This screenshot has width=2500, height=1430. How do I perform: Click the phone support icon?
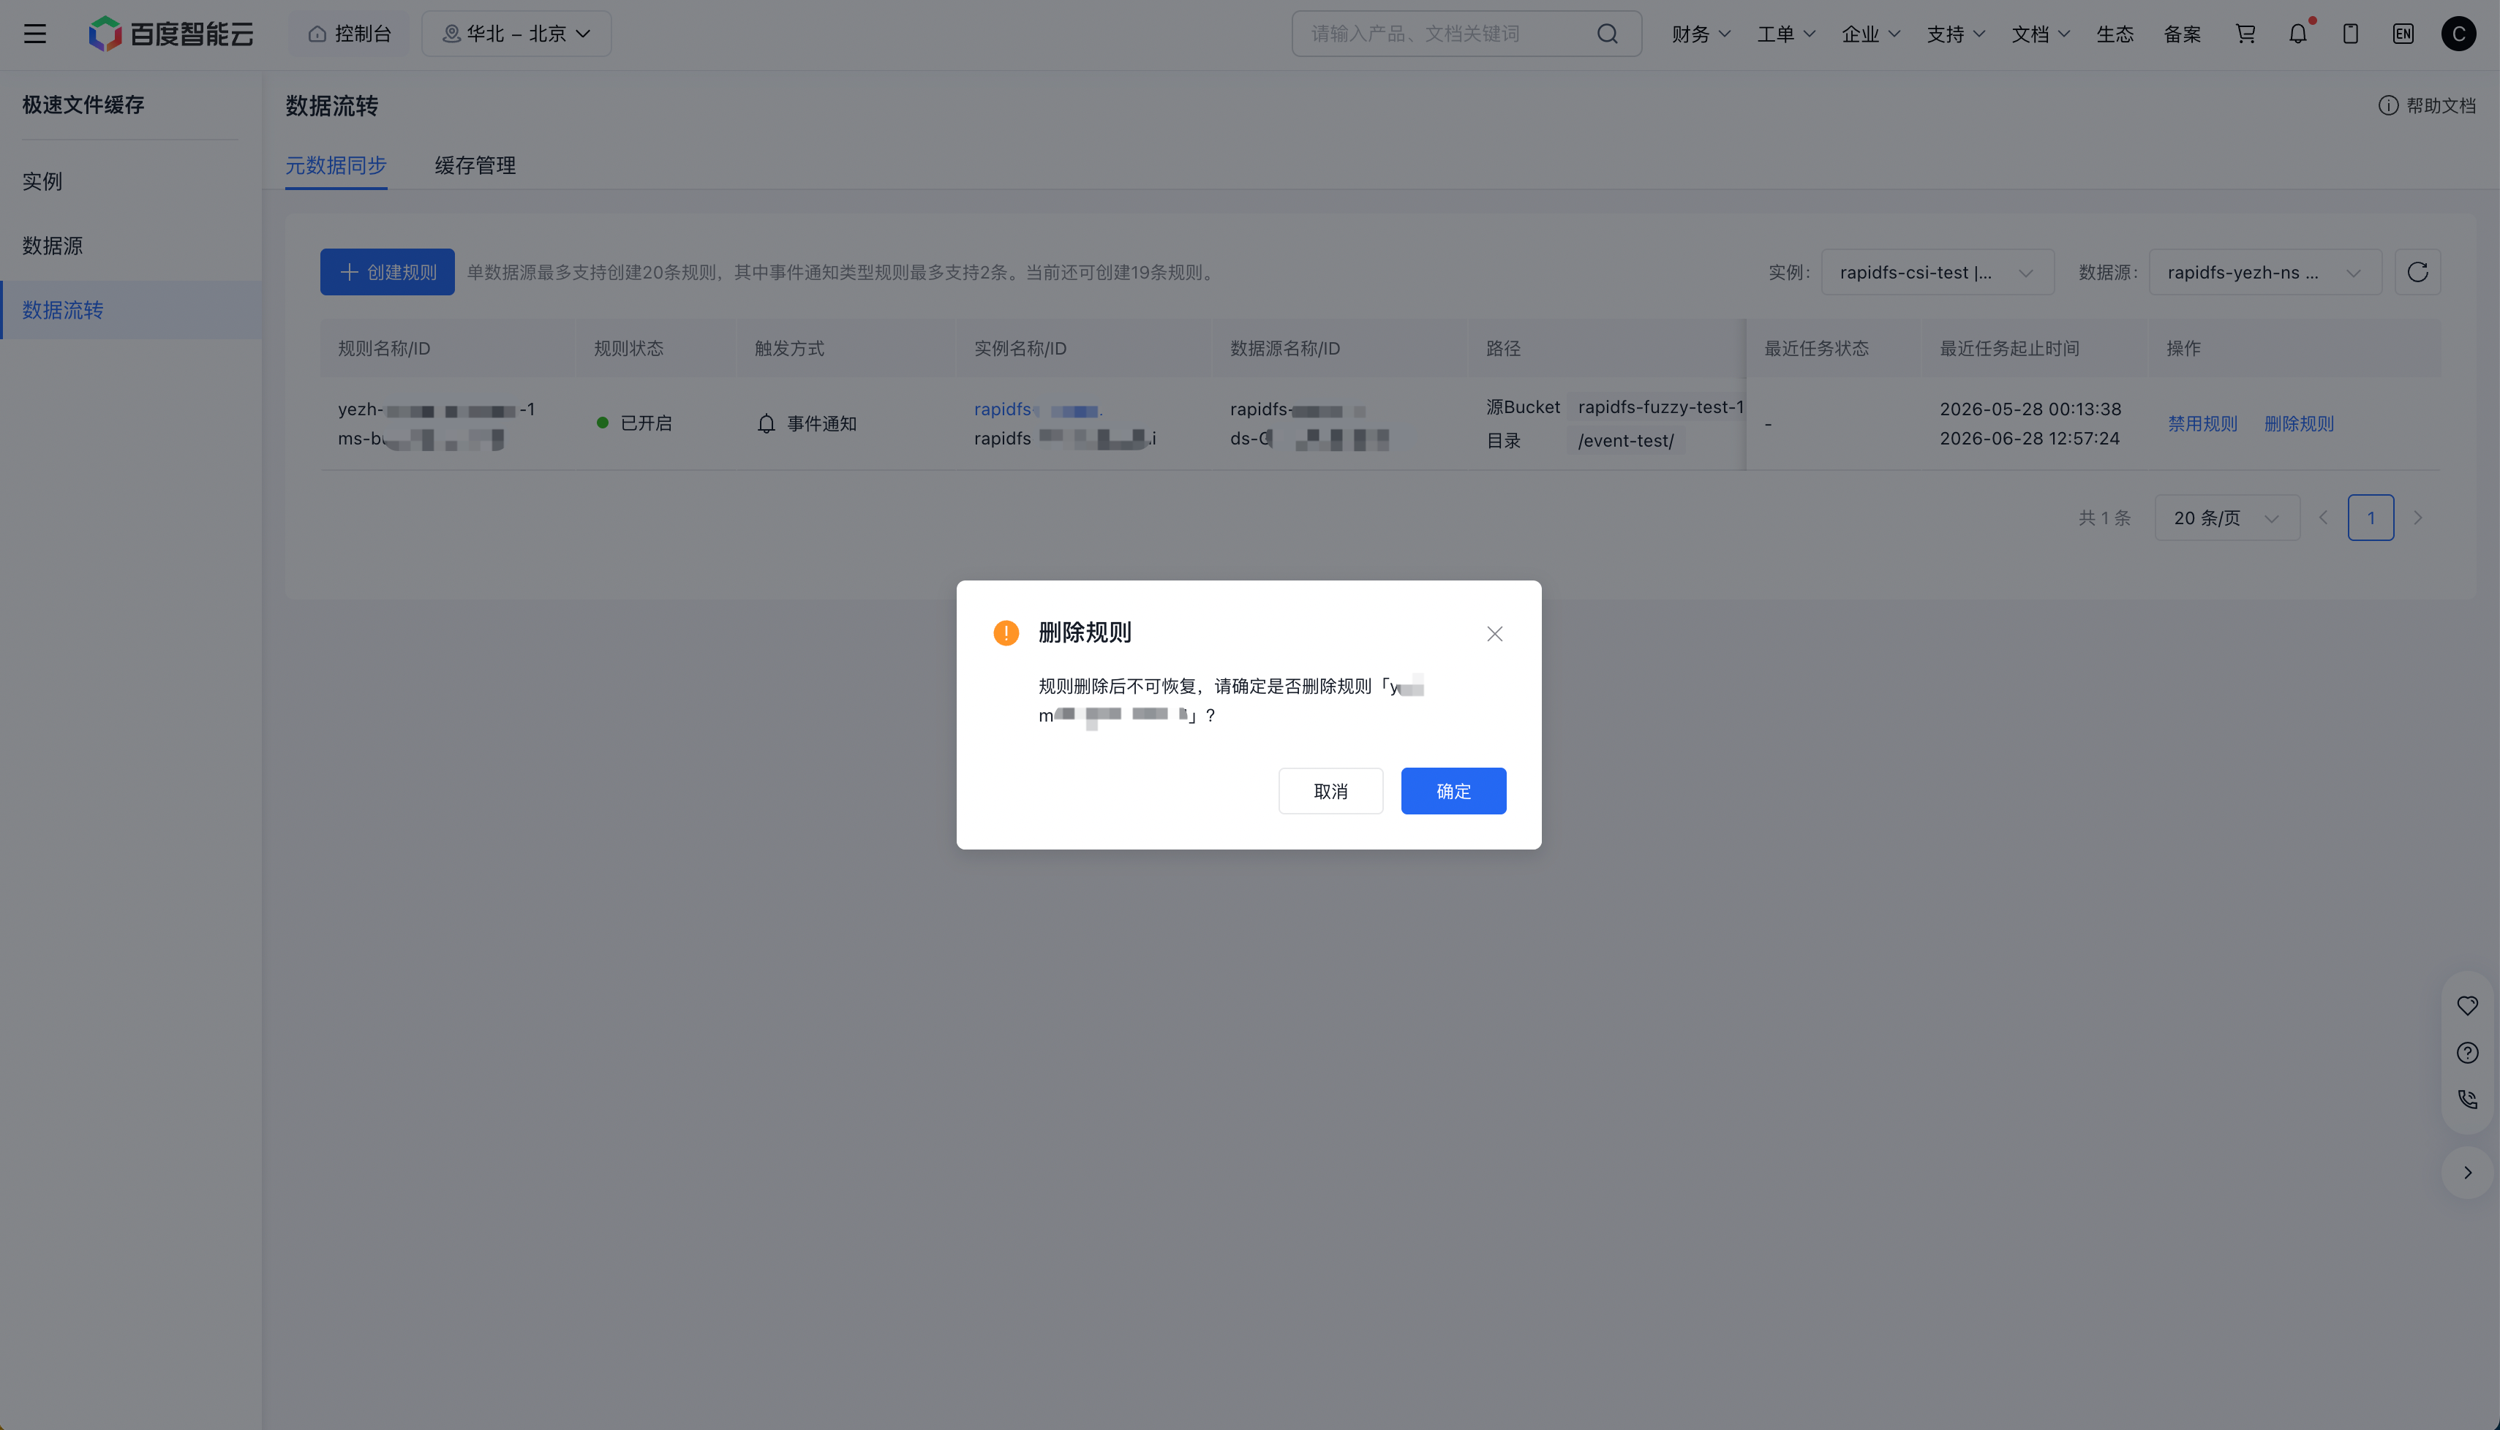[x=2468, y=1099]
